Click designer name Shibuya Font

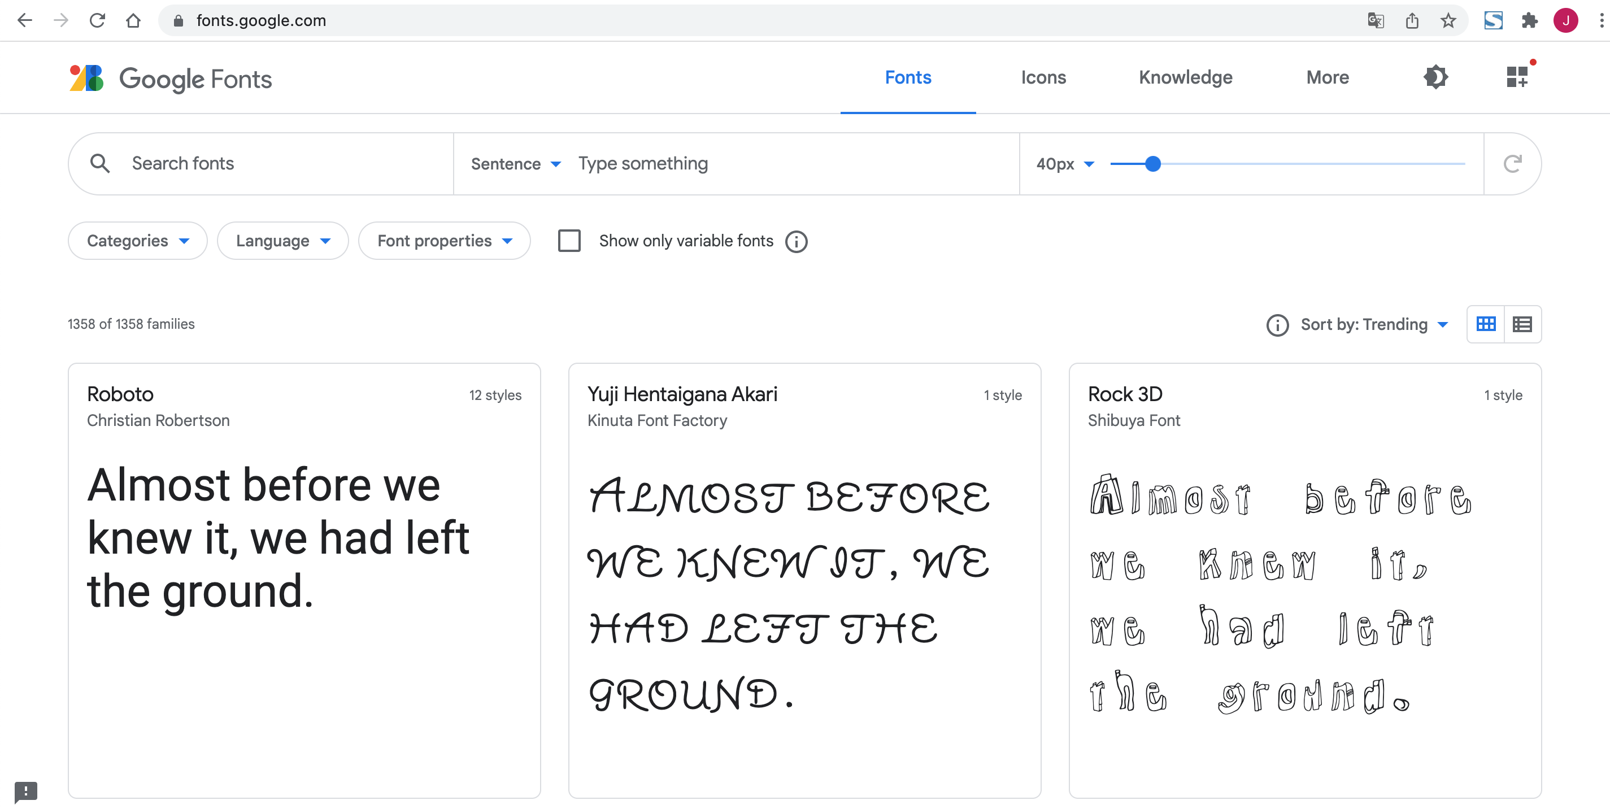click(1134, 420)
